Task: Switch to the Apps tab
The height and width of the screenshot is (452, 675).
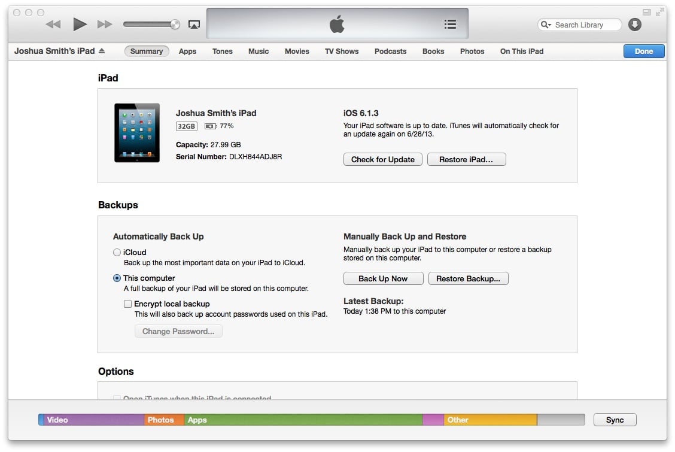Action: tap(188, 51)
